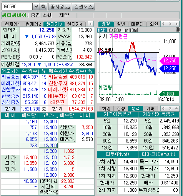
Task: Switch to the 잔량 tab
Action: tap(121, 109)
